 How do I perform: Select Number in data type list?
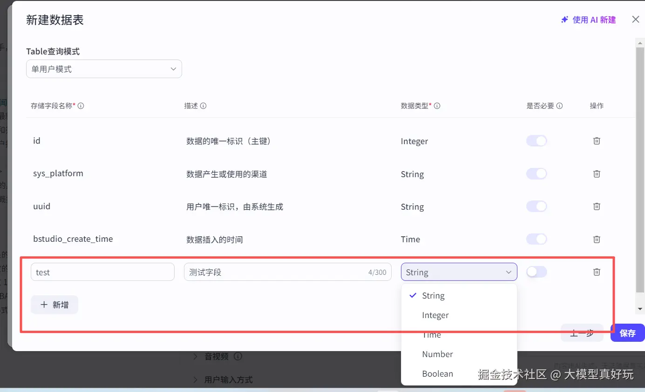click(459, 354)
